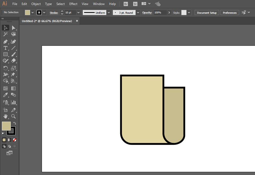
Task: Choose the Magic Wand tool
Action: coord(5,34)
